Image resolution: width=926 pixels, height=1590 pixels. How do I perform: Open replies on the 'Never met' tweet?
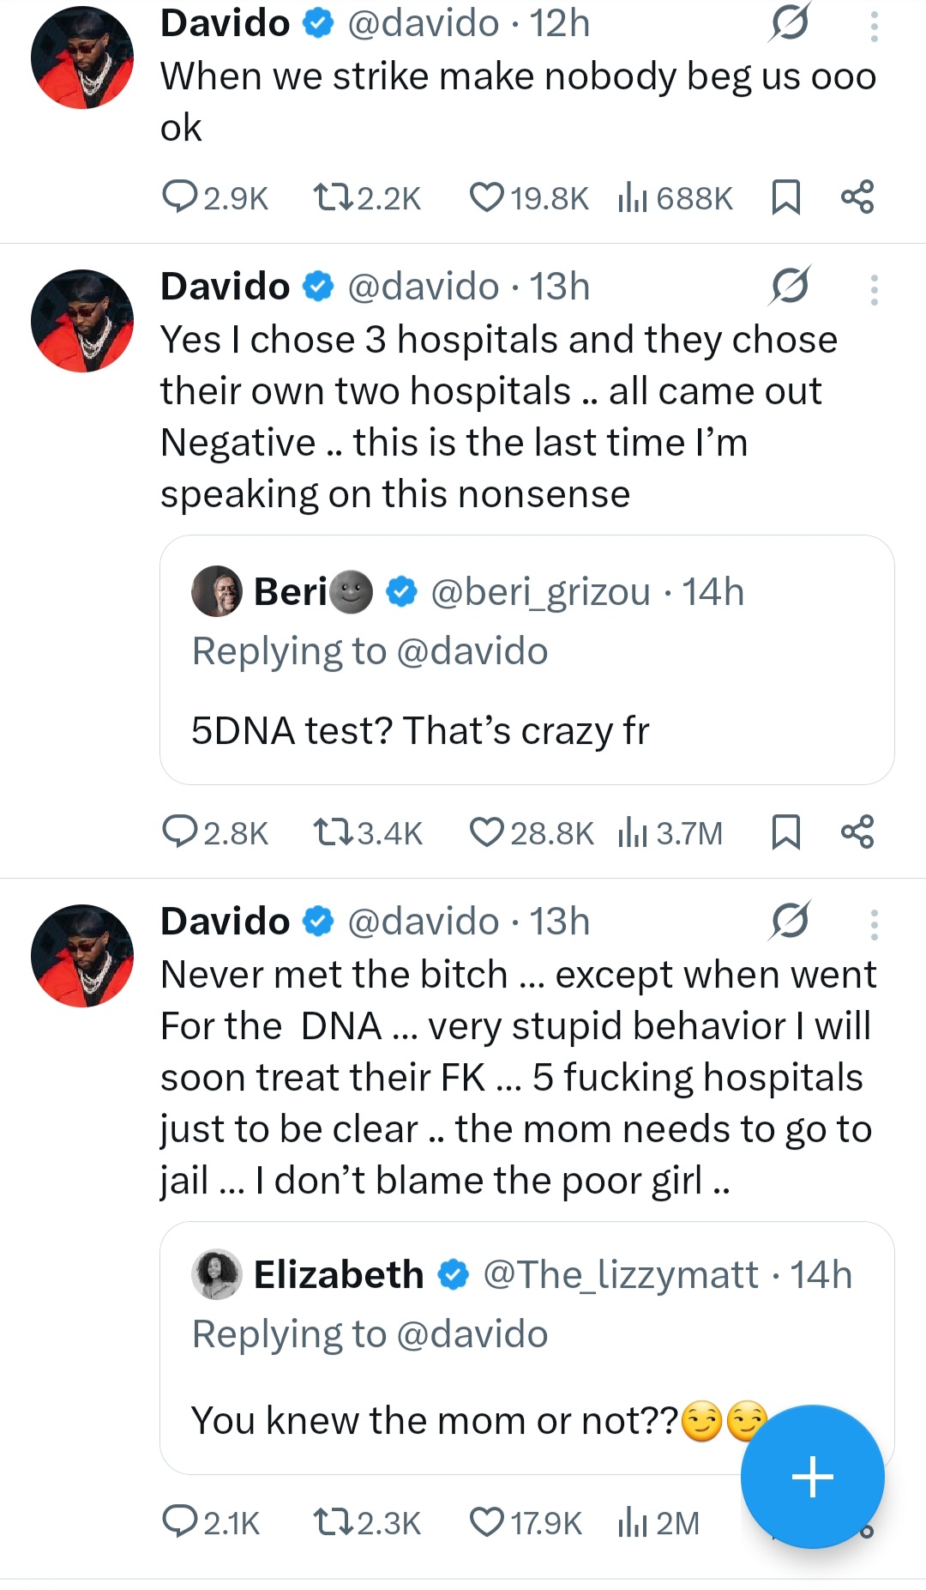(x=180, y=1522)
